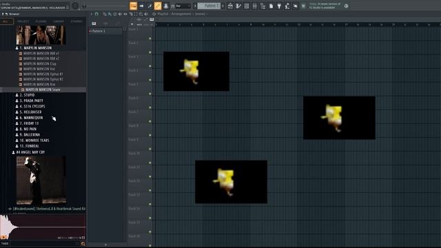Open the Bar snap dropdown
This screenshot has width=441, height=248.
click(x=183, y=6)
